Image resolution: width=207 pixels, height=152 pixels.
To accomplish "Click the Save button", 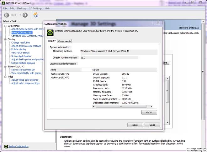I will [135, 125].
